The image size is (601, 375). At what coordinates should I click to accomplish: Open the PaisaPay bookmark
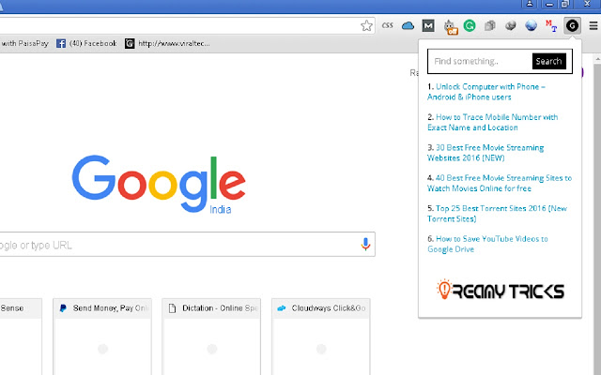click(24, 43)
